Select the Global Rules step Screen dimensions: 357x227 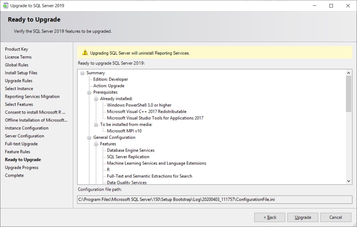click(x=17, y=65)
